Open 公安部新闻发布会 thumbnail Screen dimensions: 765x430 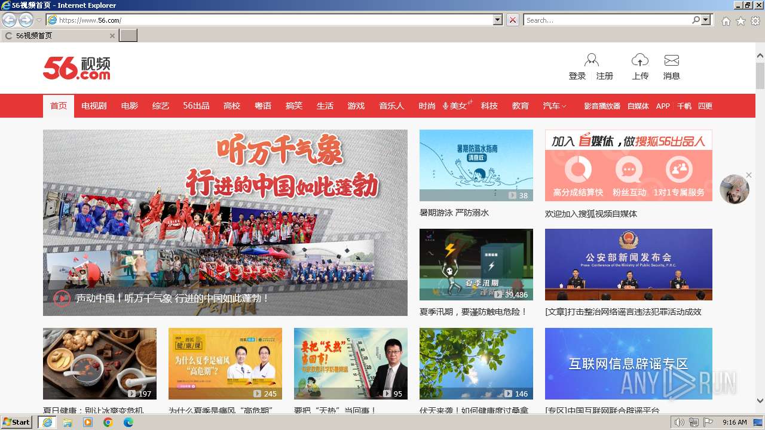(x=629, y=265)
